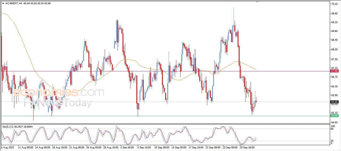
Task: Click the dropdown arrow beside #C-BRENT,H4
Action: point(3,3)
